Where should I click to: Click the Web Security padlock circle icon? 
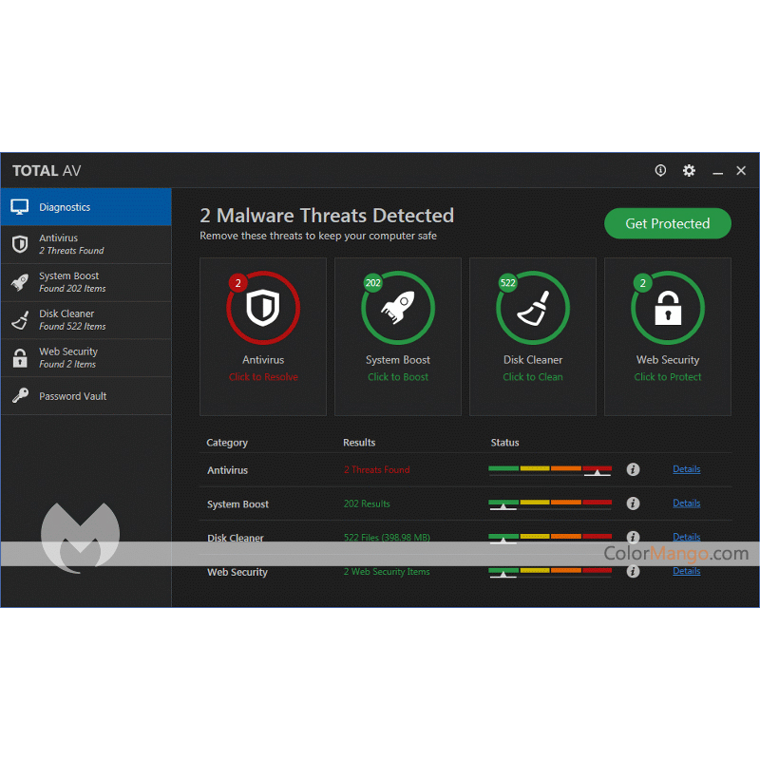click(x=668, y=308)
